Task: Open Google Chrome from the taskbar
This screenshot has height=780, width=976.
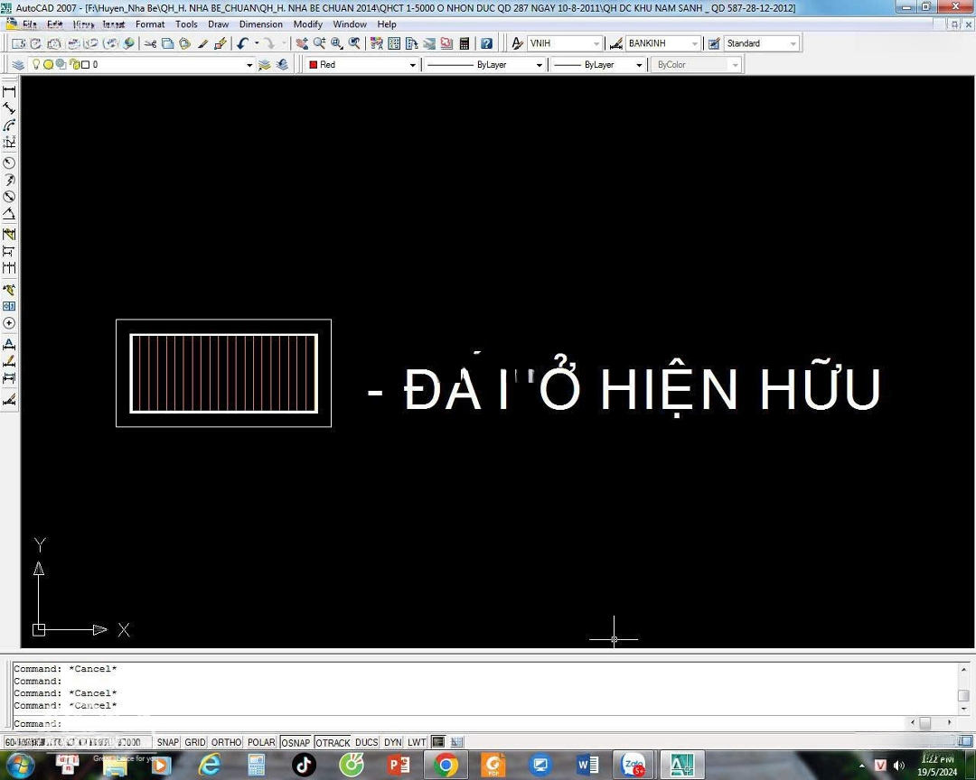Action: 446,766
